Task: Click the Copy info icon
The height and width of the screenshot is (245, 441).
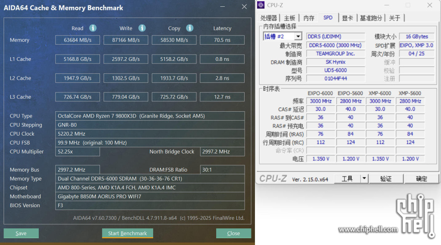Action: [190, 28]
